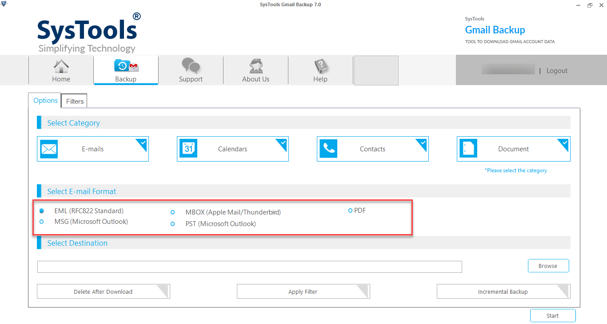Click the Home house icon
This screenshot has height=324, width=607.
(x=61, y=66)
